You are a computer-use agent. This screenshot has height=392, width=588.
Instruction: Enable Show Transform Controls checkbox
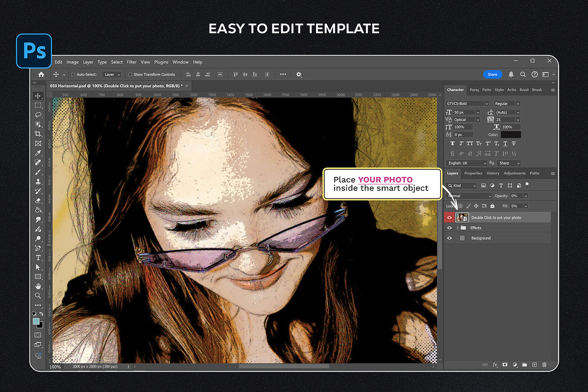point(130,74)
